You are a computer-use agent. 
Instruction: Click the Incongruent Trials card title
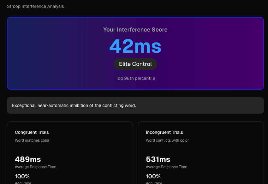tap(164, 132)
